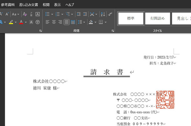The height and width of the screenshot is (126, 191).
Task: Open the 参考資料 ribbon tab
Action: (x=8, y=5)
